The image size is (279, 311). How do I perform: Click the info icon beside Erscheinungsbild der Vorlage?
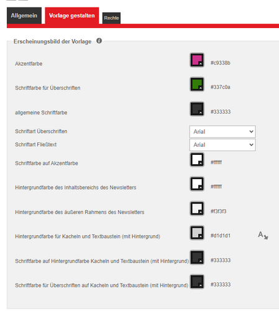[x=99, y=41]
